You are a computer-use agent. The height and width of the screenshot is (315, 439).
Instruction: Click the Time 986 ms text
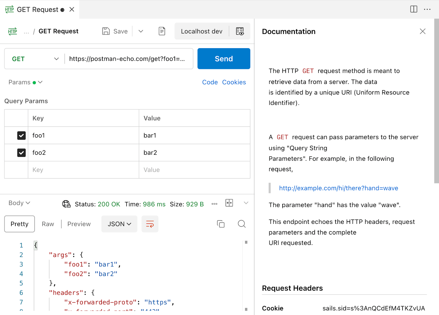pos(145,204)
